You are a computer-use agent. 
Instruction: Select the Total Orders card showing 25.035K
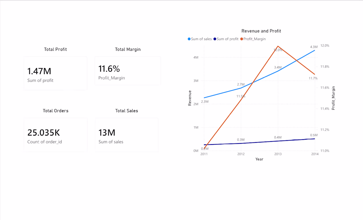(55, 135)
